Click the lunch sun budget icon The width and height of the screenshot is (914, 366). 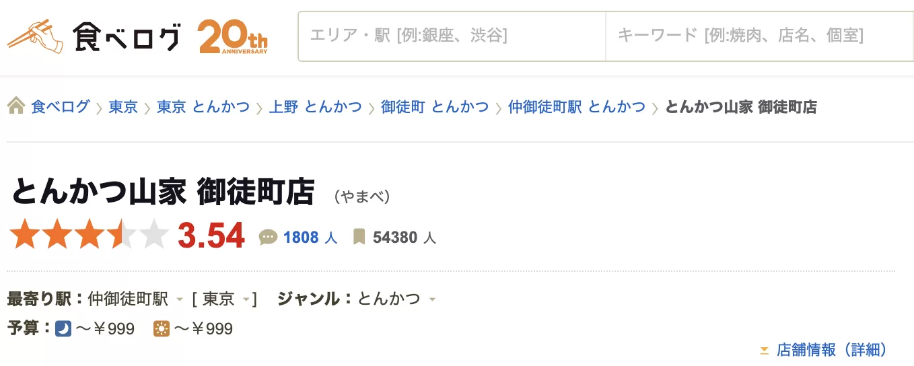pyautogui.click(x=162, y=329)
